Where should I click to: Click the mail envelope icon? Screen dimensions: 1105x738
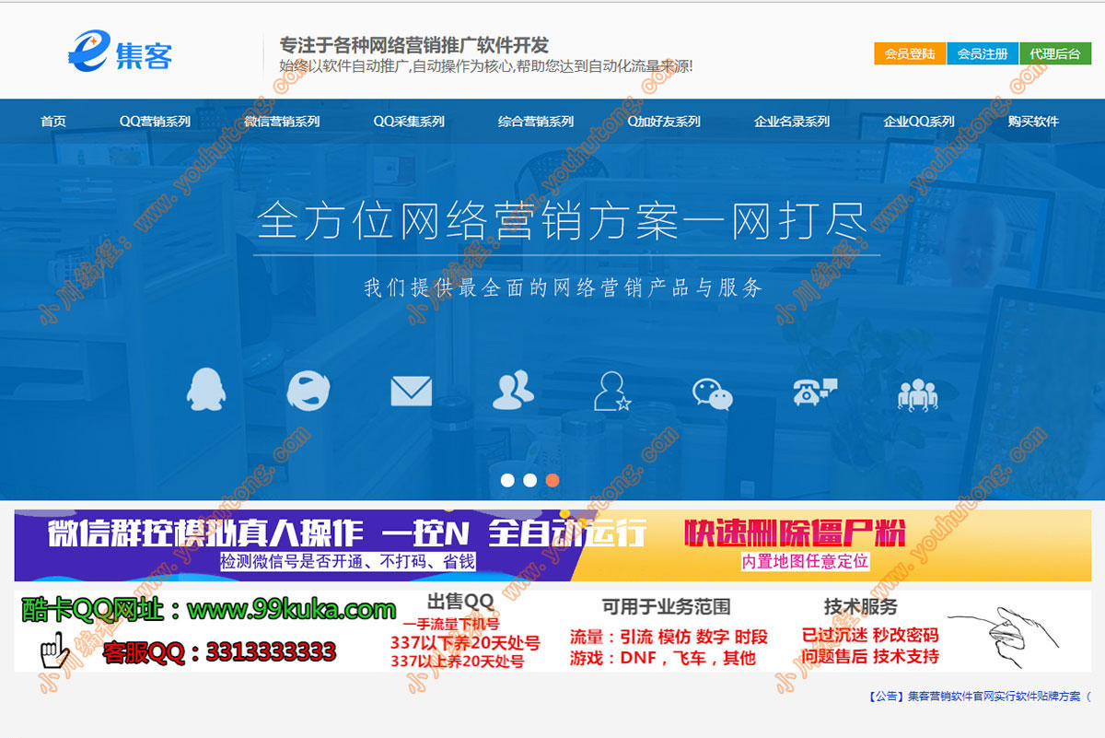point(411,392)
